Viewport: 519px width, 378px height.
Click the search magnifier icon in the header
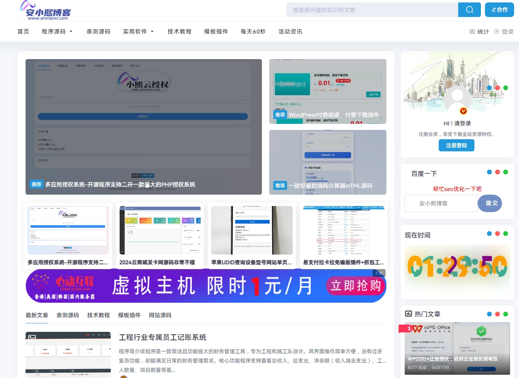click(x=469, y=9)
